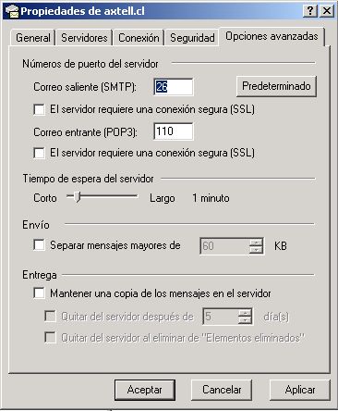The height and width of the screenshot is (411, 338).
Task: Increase the KB message size spinner
Action: point(256,243)
